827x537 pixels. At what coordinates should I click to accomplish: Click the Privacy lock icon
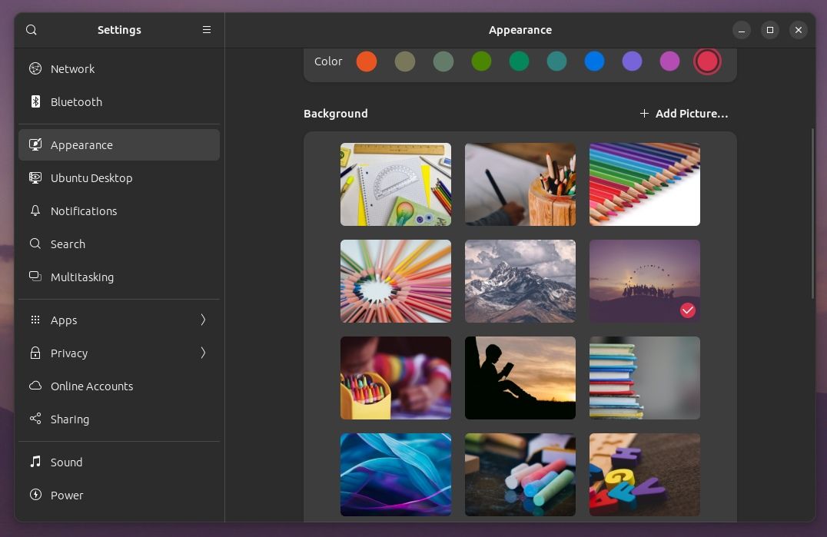[35, 353]
